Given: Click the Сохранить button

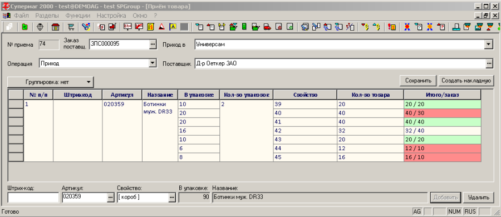Looking at the screenshot, I should click(x=418, y=81).
